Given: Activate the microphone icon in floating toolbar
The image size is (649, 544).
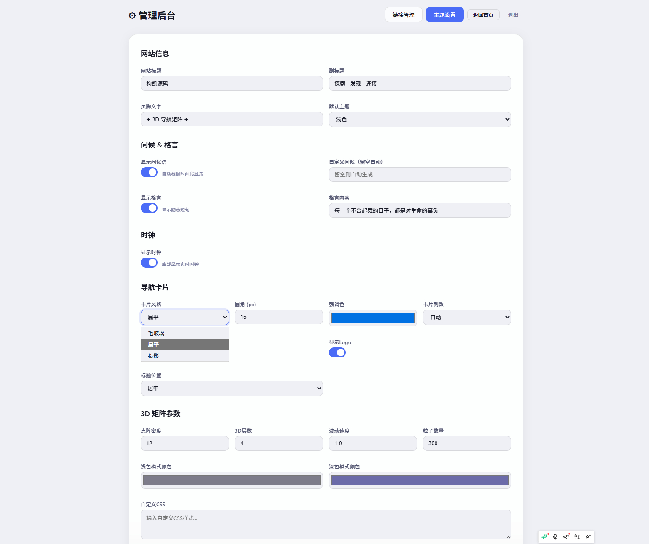Looking at the screenshot, I should [555, 537].
